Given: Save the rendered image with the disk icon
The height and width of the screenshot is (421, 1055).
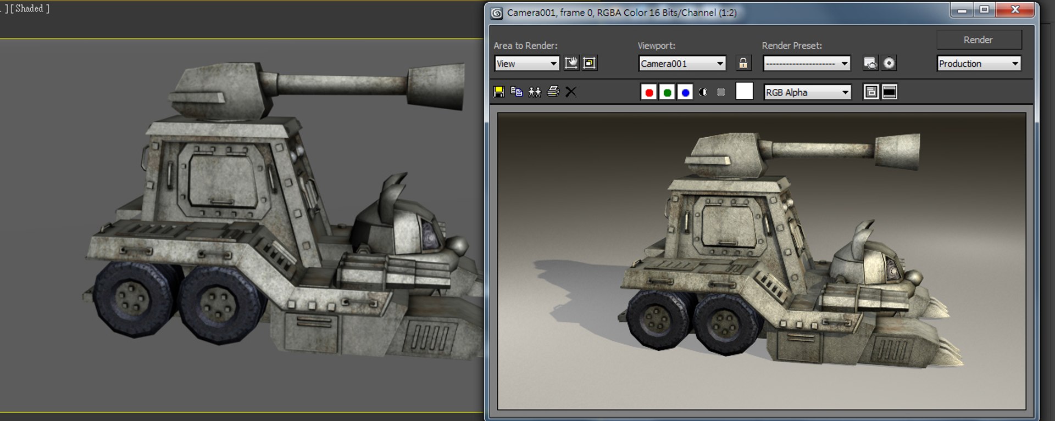Looking at the screenshot, I should click(499, 92).
